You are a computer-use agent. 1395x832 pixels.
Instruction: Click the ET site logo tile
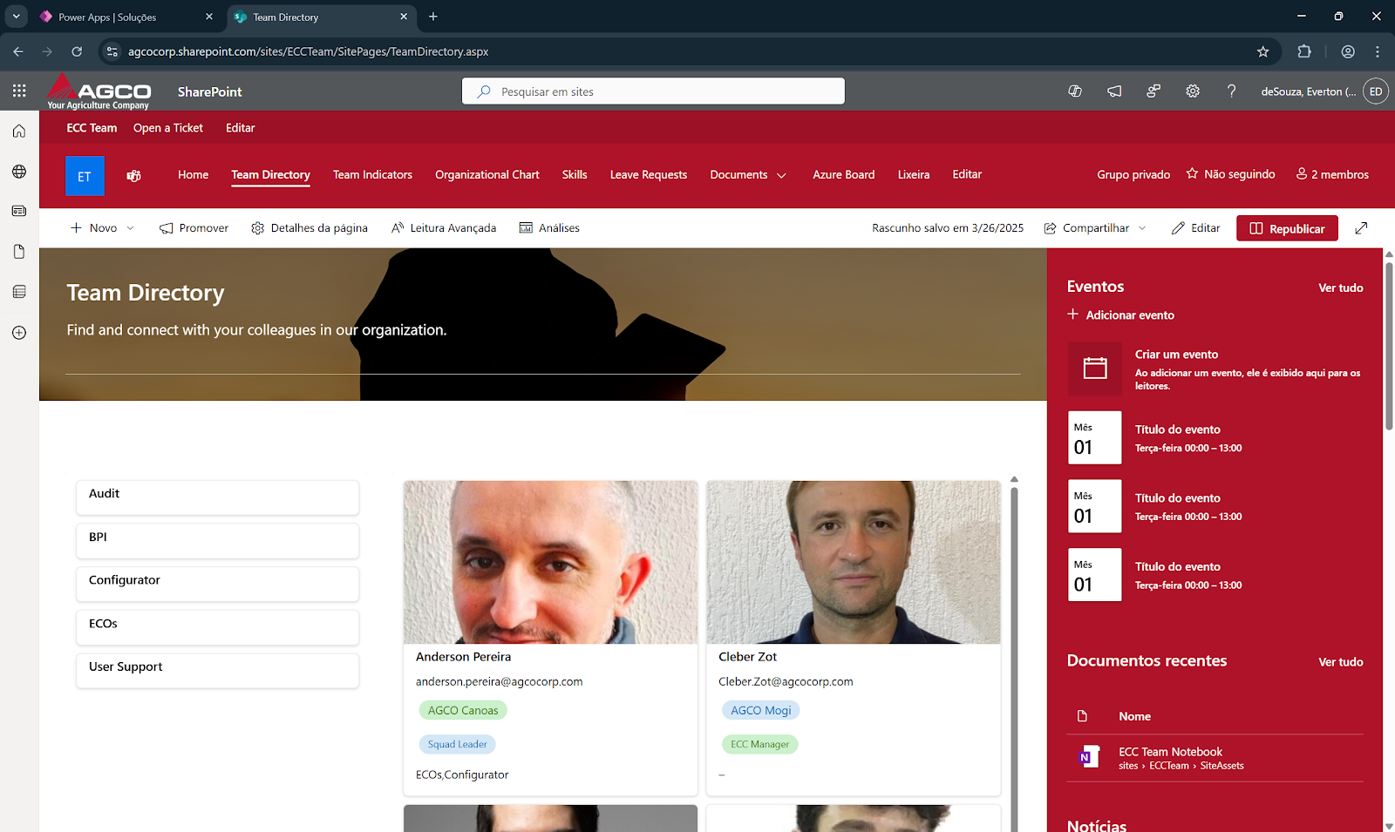85,176
